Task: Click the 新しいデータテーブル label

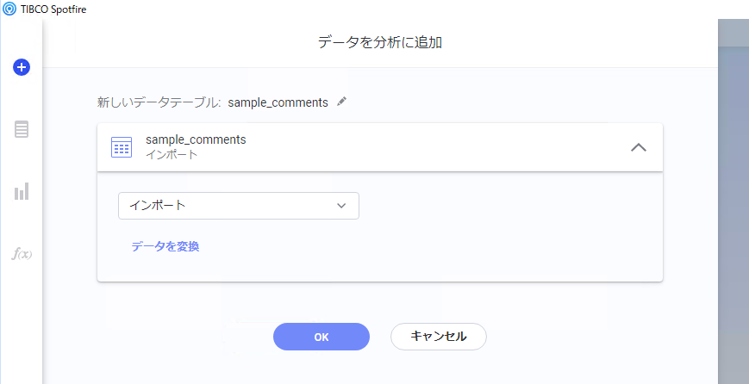Action: click(159, 102)
